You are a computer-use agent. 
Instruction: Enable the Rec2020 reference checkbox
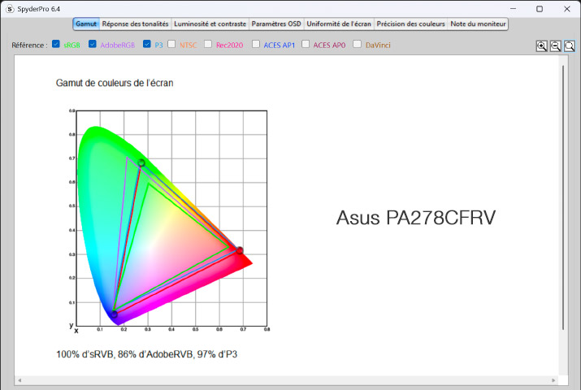(x=208, y=44)
